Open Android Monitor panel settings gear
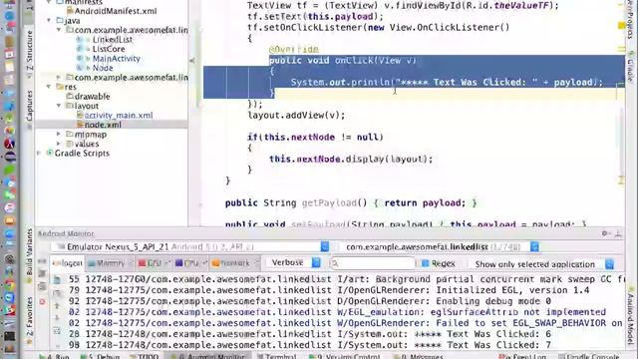Viewport: 638px width, 359px height. (x=605, y=233)
